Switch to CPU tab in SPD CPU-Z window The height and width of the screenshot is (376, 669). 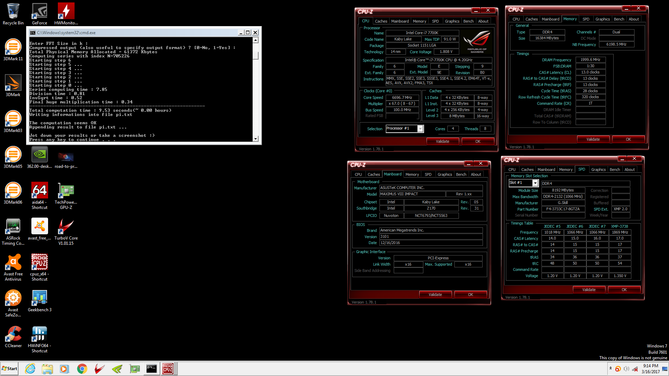[512, 170]
